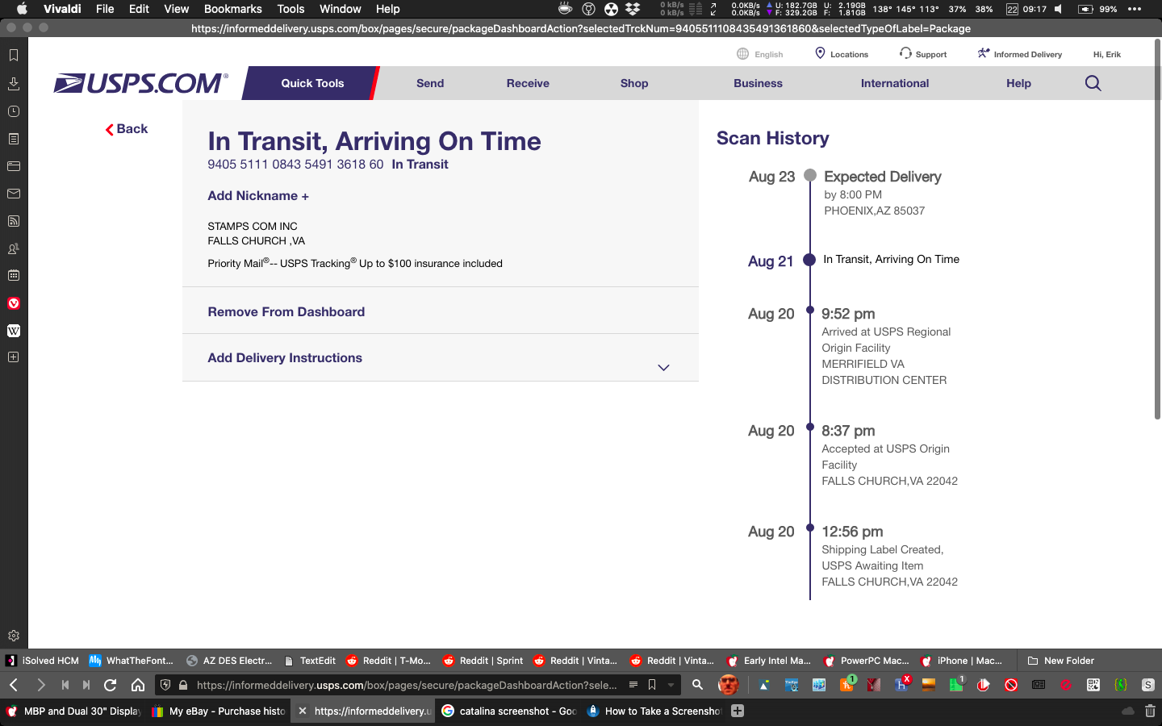
Task: Open the Feeds RSS panel
Action: [x=14, y=221]
